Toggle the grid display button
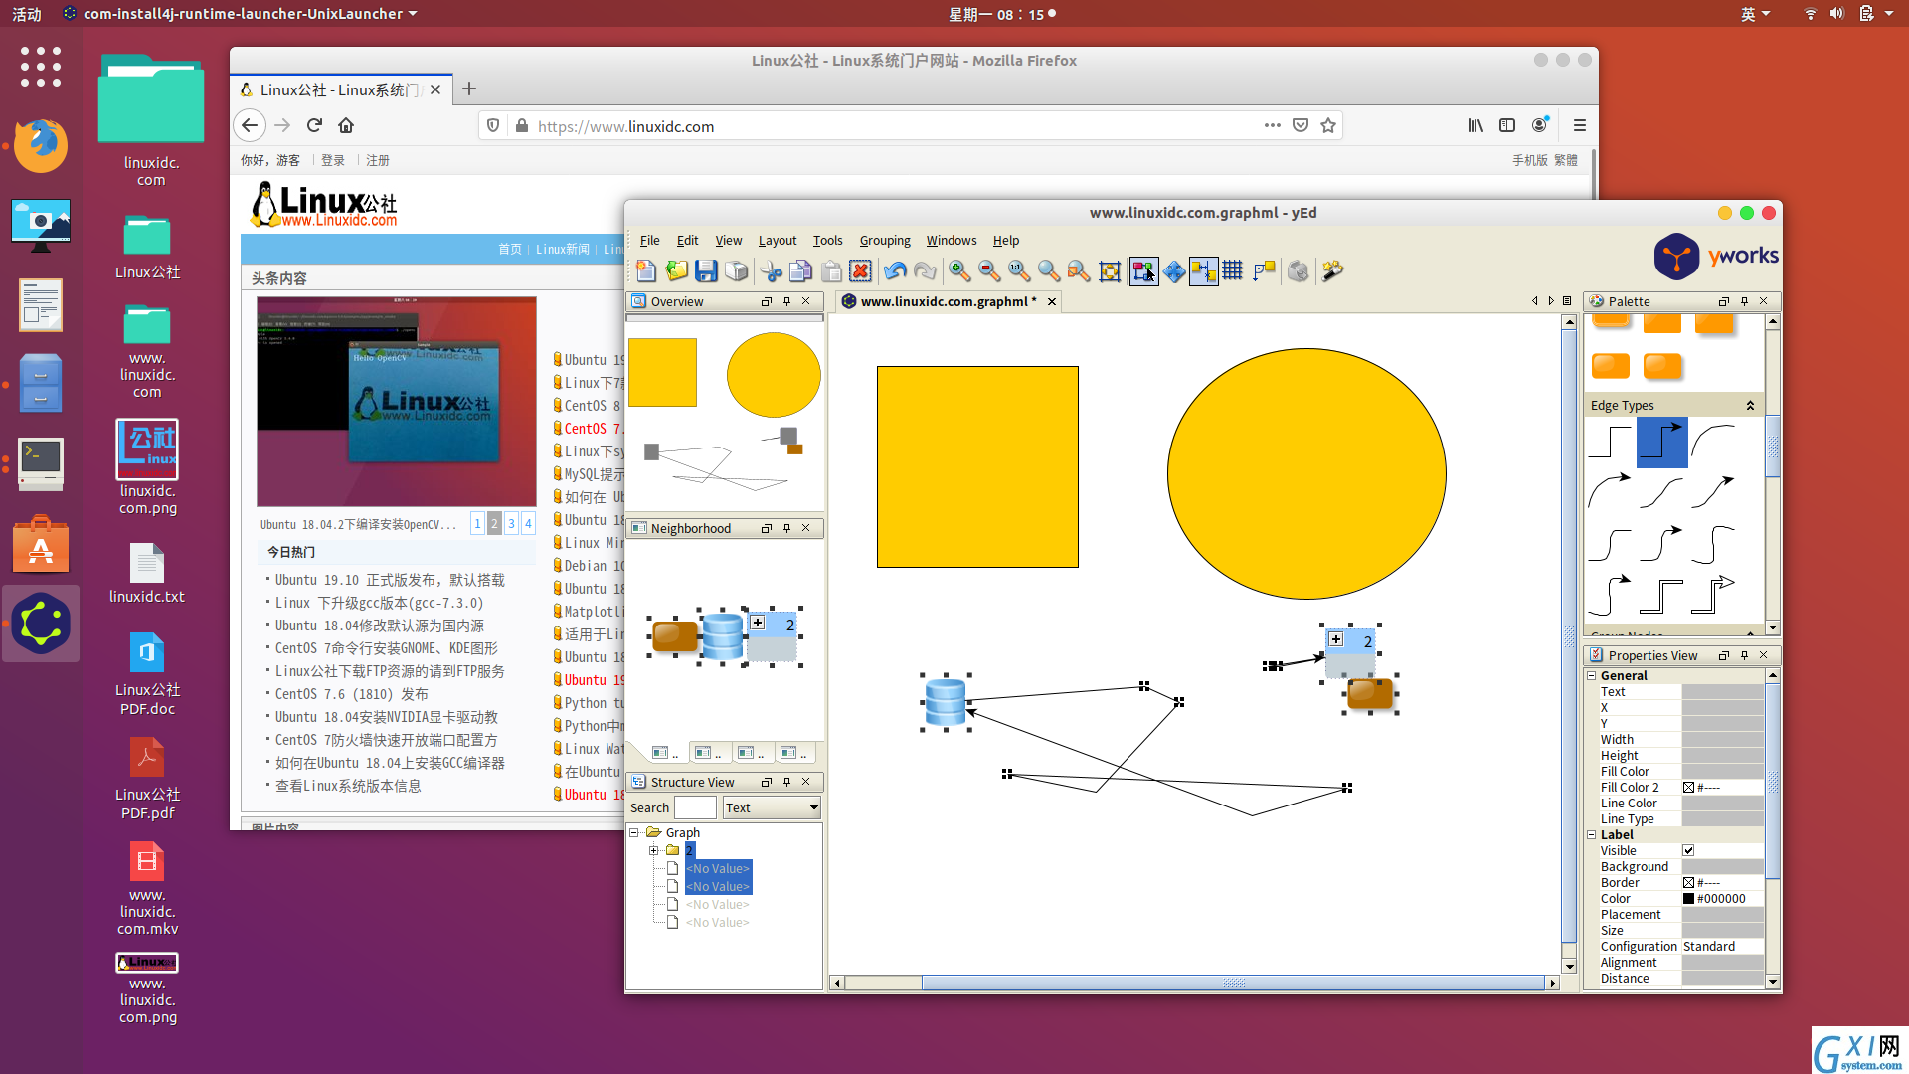The height and width of the screenshot is (1074, 1909). [1233, 270]
